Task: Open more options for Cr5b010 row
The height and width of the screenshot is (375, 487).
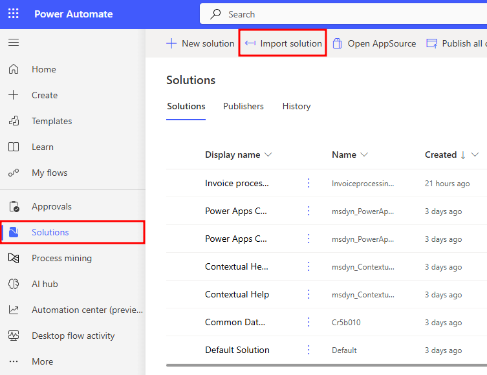Action: (x=308, y=322)
